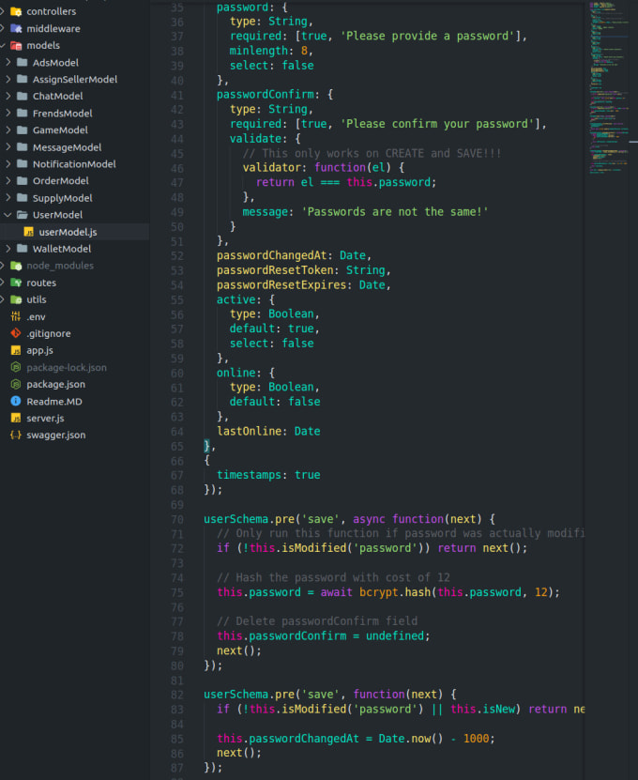Click the FrendsModel folder icon

click(22, 113)
